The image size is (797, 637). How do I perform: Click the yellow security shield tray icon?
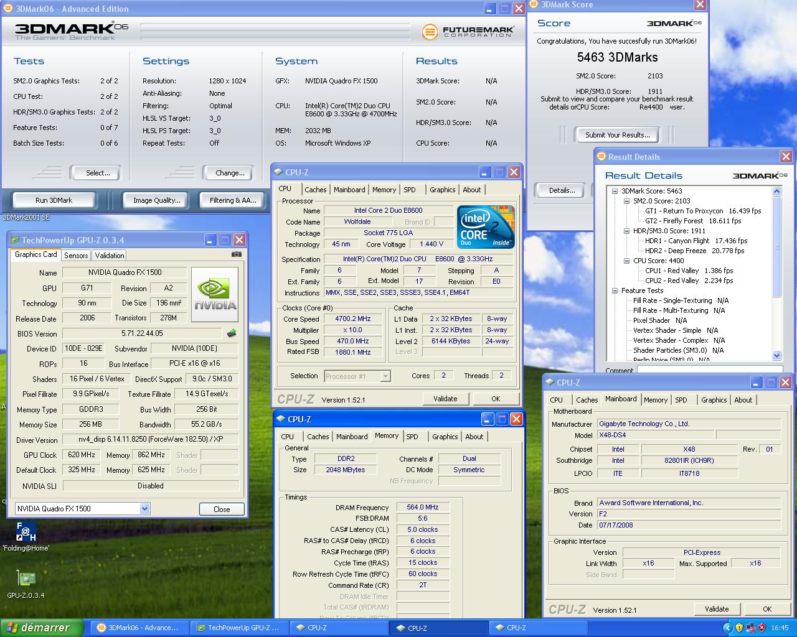pyautogui.click(x=739, y=628)
